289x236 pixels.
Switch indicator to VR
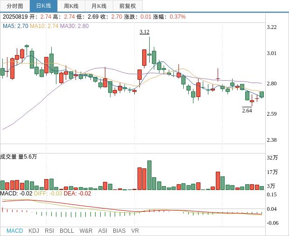135,231
